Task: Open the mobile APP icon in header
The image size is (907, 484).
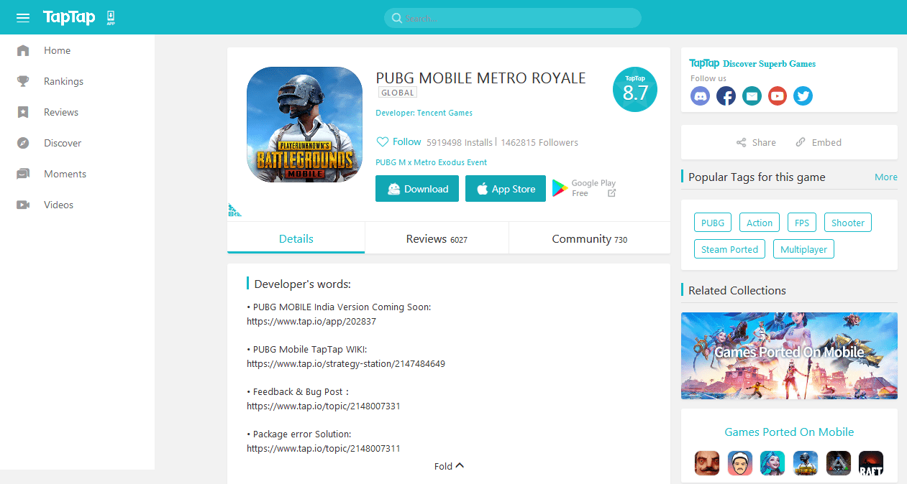Action: coord(111,18)
